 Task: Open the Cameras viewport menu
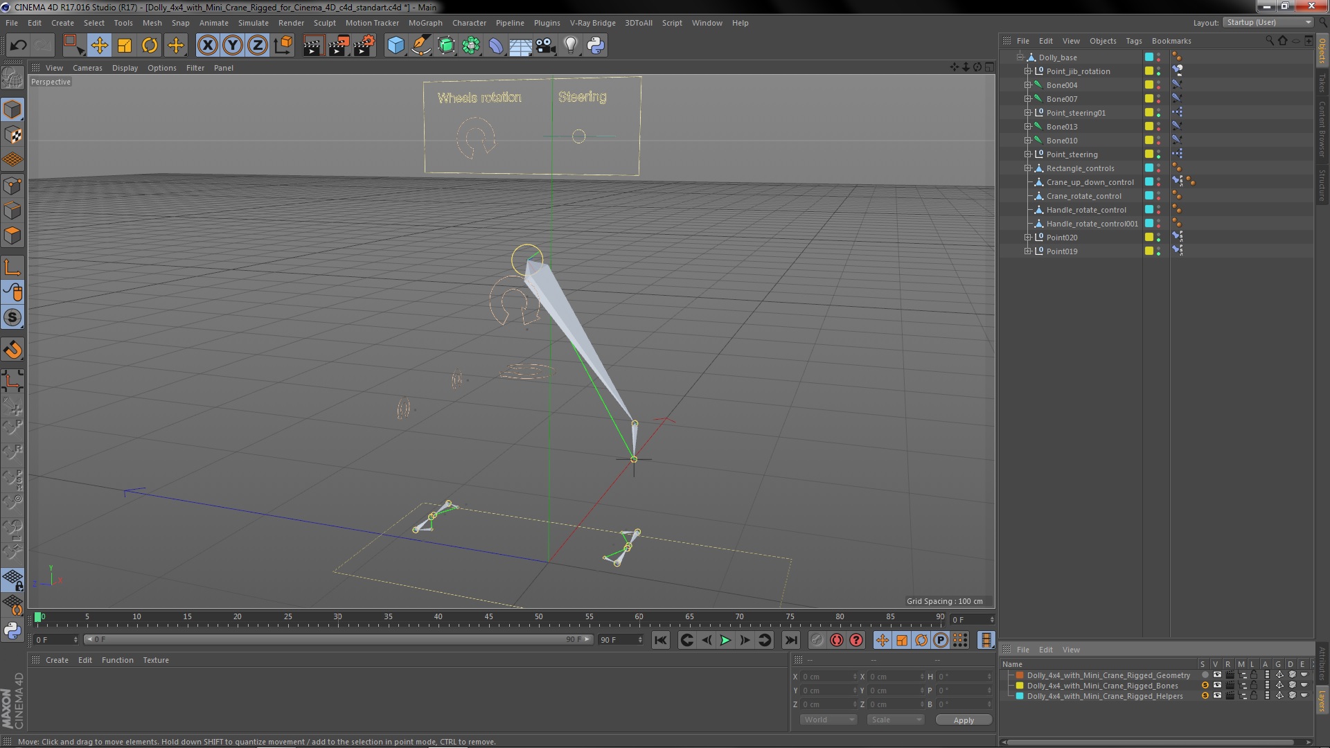click(87, 68)
